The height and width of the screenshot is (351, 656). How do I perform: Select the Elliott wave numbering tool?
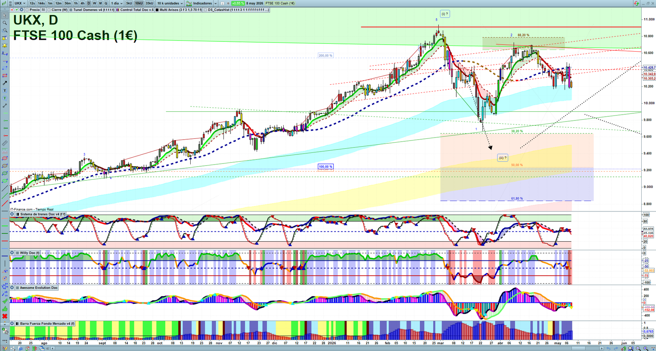pos(5,286)
